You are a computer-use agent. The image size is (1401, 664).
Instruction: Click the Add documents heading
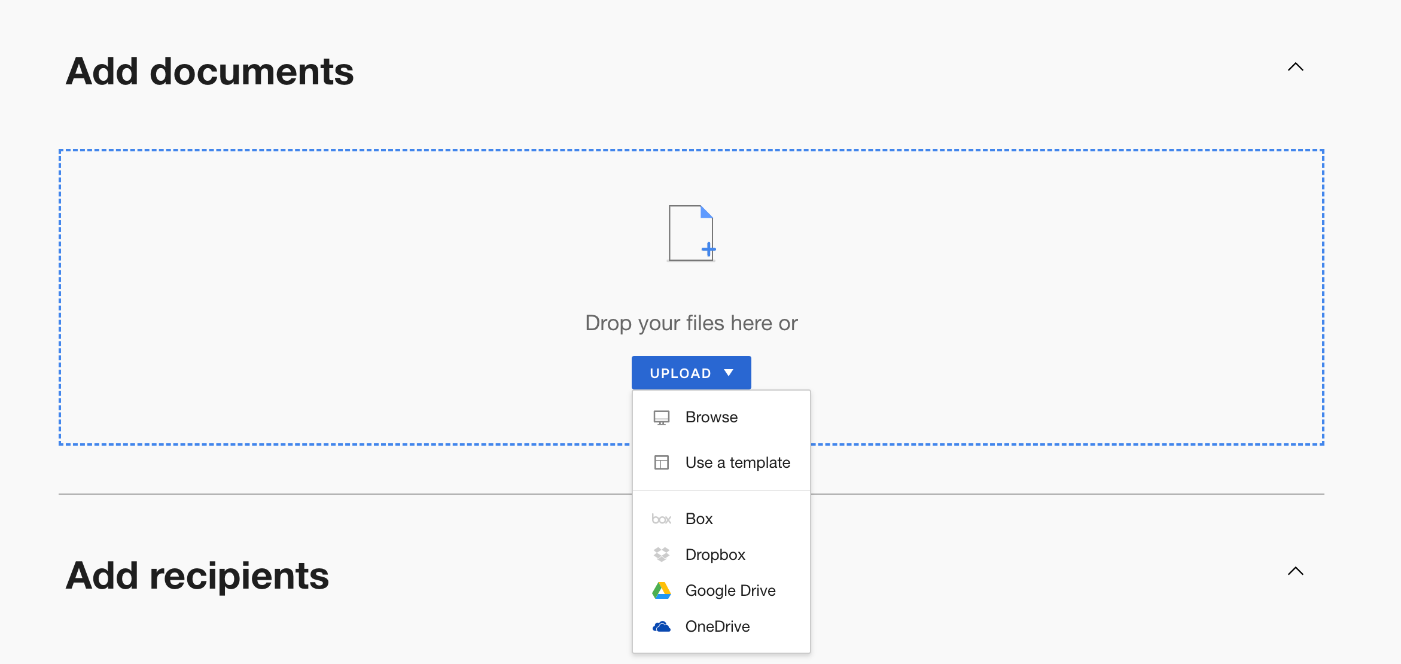(209, 72)
